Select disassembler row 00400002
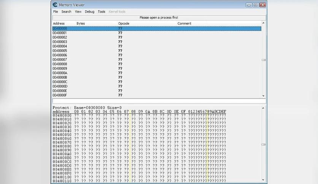The height and width of the screenshot is (184, 318). point(157,38)
